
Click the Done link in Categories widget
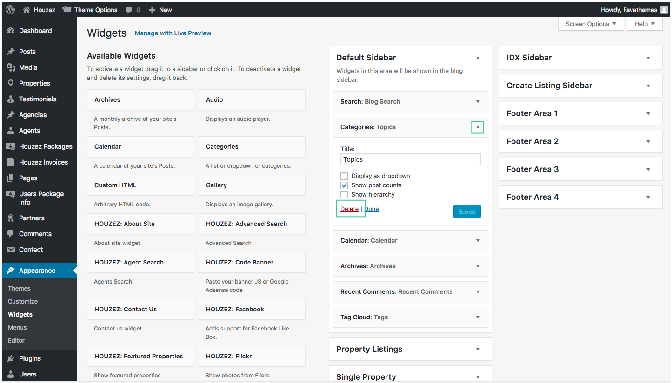pyautogui.click(x=372, y=209)
